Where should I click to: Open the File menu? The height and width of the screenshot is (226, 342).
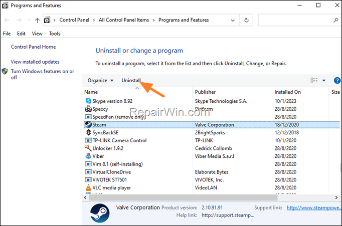[7, 34]
